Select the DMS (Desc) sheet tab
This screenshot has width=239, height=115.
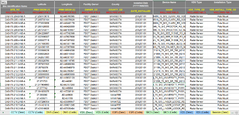point(52,112)
